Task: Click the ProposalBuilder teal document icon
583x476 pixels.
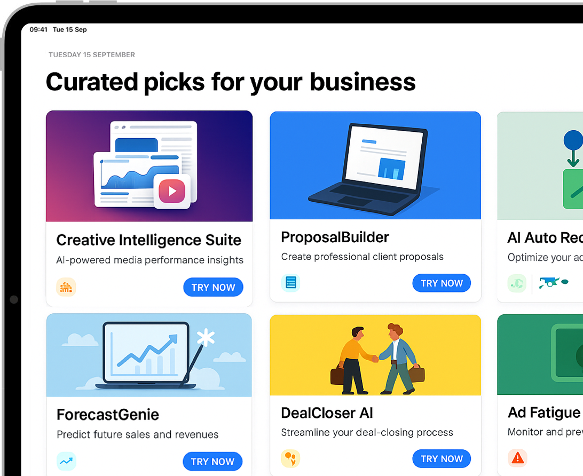Action: pos(290,283)
